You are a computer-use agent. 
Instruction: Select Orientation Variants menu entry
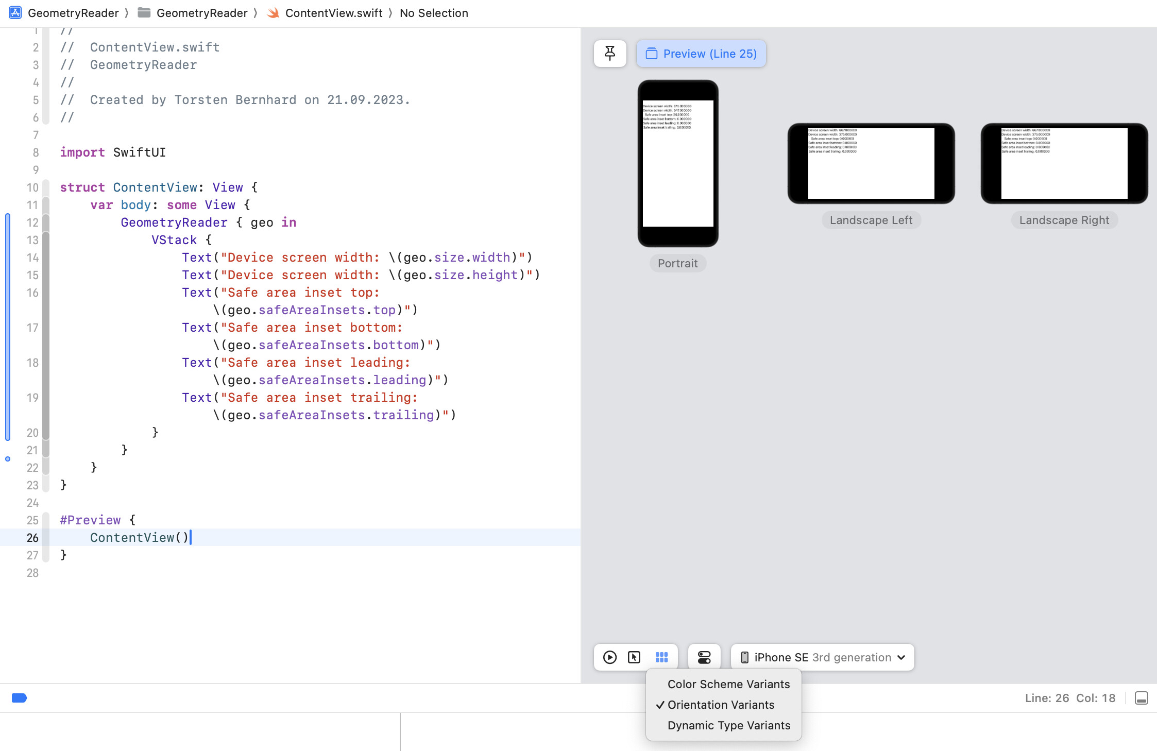(724, 705)
